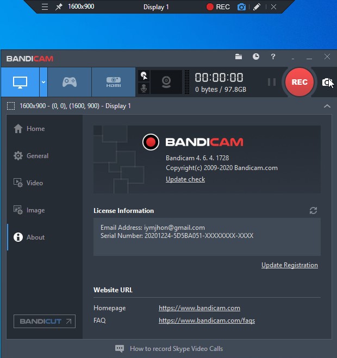Screen dimensions: 337x358
Task: Open the General settings tab
Action: (x=31, y=156)
